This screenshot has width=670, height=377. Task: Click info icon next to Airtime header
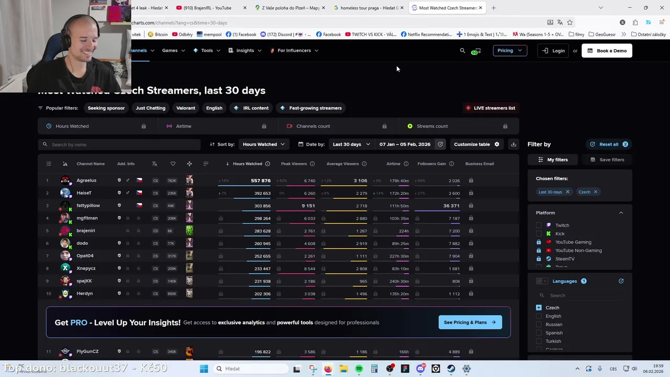(x=406, y=164)
